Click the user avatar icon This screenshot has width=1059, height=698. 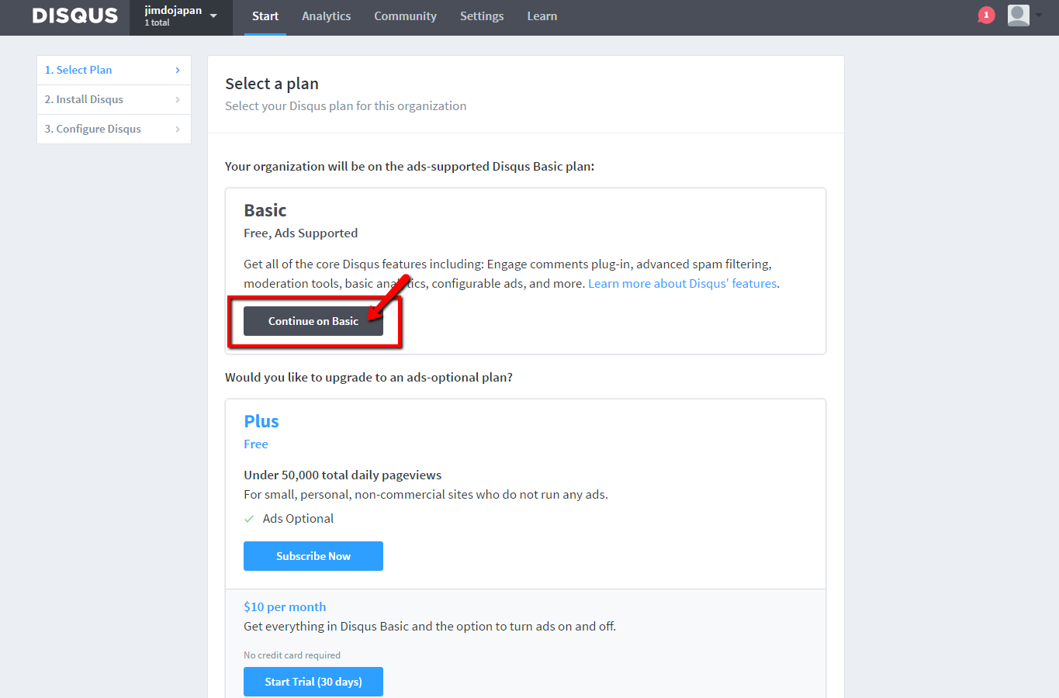[1018, 15]
